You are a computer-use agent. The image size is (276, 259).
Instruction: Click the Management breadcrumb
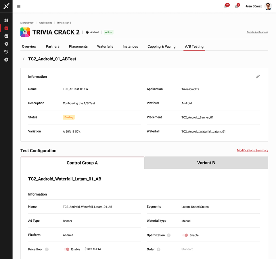(27, 23)
